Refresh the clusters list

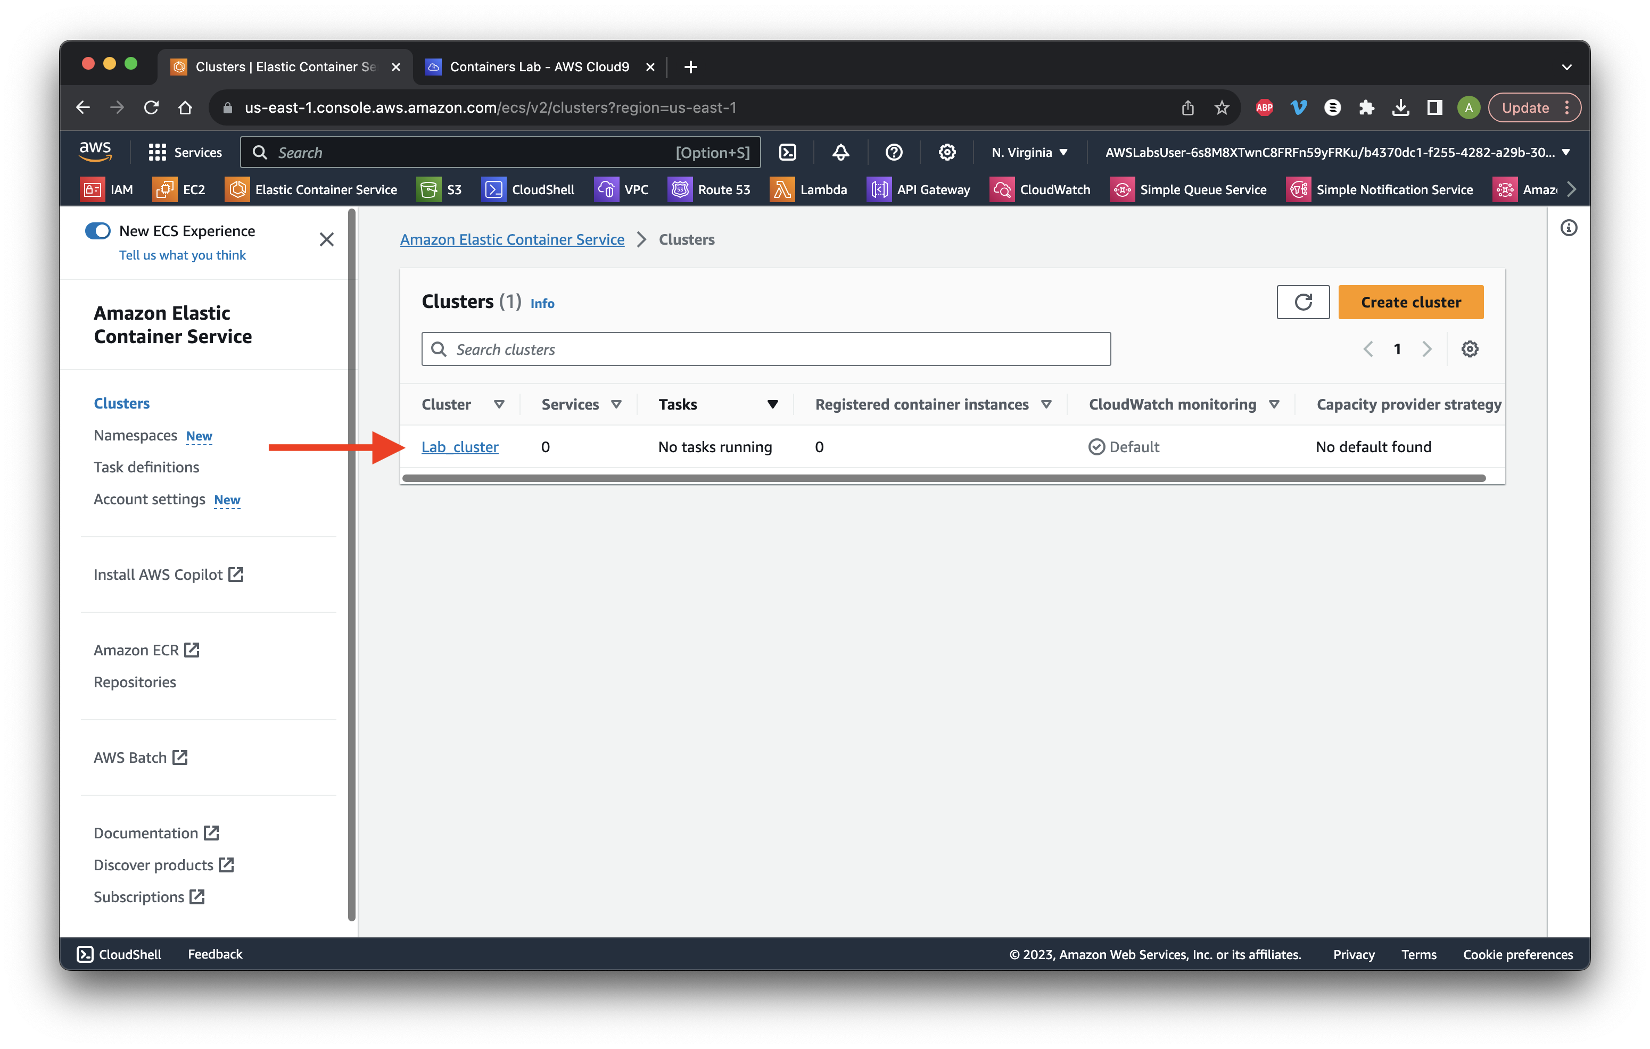(1302, 302)
